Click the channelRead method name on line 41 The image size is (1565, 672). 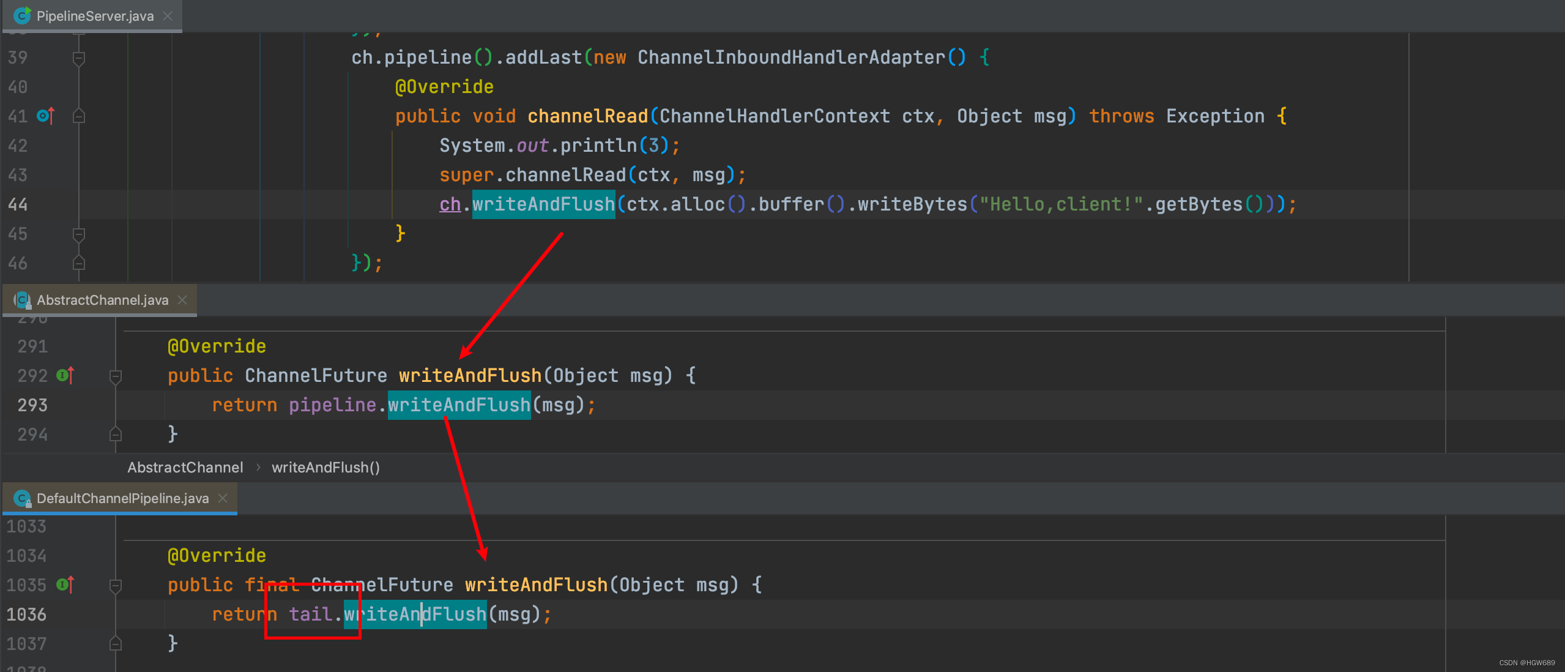point(587,116)
